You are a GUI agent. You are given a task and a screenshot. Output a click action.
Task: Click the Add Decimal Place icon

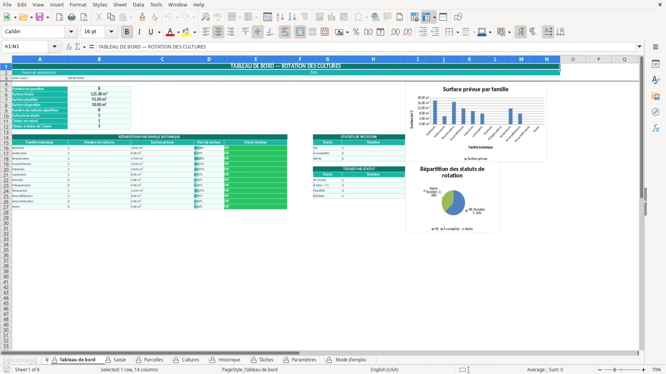pos(395,32)
